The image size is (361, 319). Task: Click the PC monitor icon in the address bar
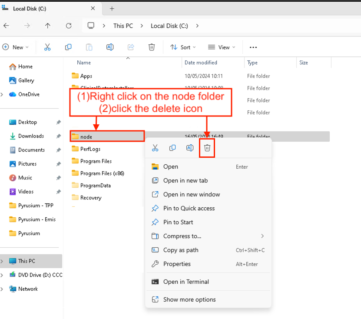(91, 26)
